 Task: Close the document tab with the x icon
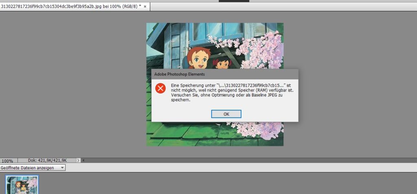(x=145, y=7)
